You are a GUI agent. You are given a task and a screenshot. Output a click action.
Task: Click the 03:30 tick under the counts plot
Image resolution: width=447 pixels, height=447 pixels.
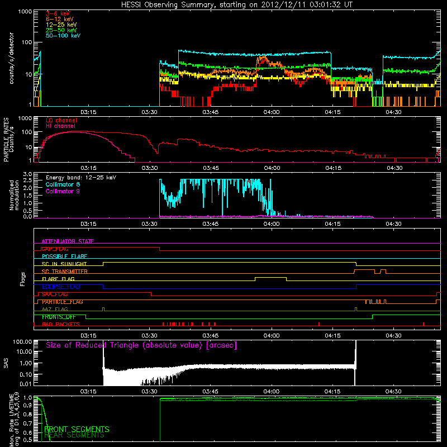click(149, 112)
